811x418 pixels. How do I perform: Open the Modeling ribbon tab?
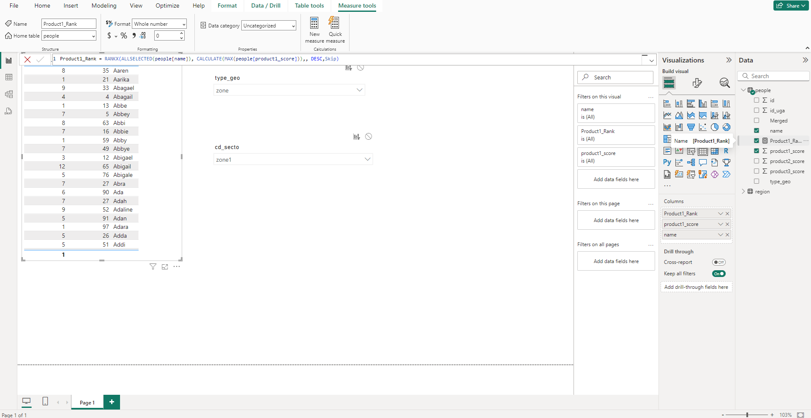click(x=104, y=5)
